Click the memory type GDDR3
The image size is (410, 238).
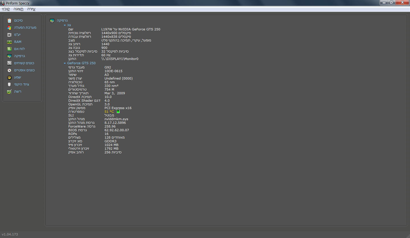(110, 141)
